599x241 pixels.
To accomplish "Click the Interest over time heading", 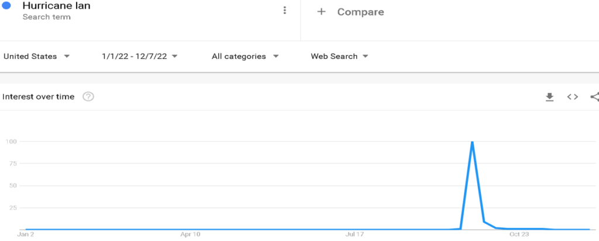I will (39, 97).
